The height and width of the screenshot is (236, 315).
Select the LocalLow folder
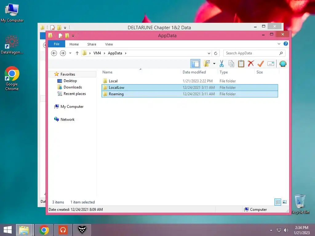tap(189, 88)
